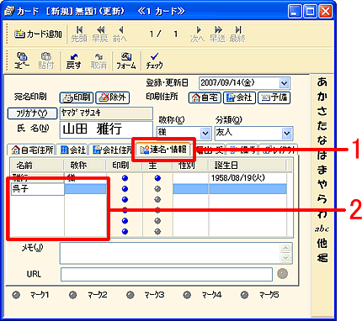Click the 名前 column header
Viewport: 362px width, 321px height.
tap(37, 166)
